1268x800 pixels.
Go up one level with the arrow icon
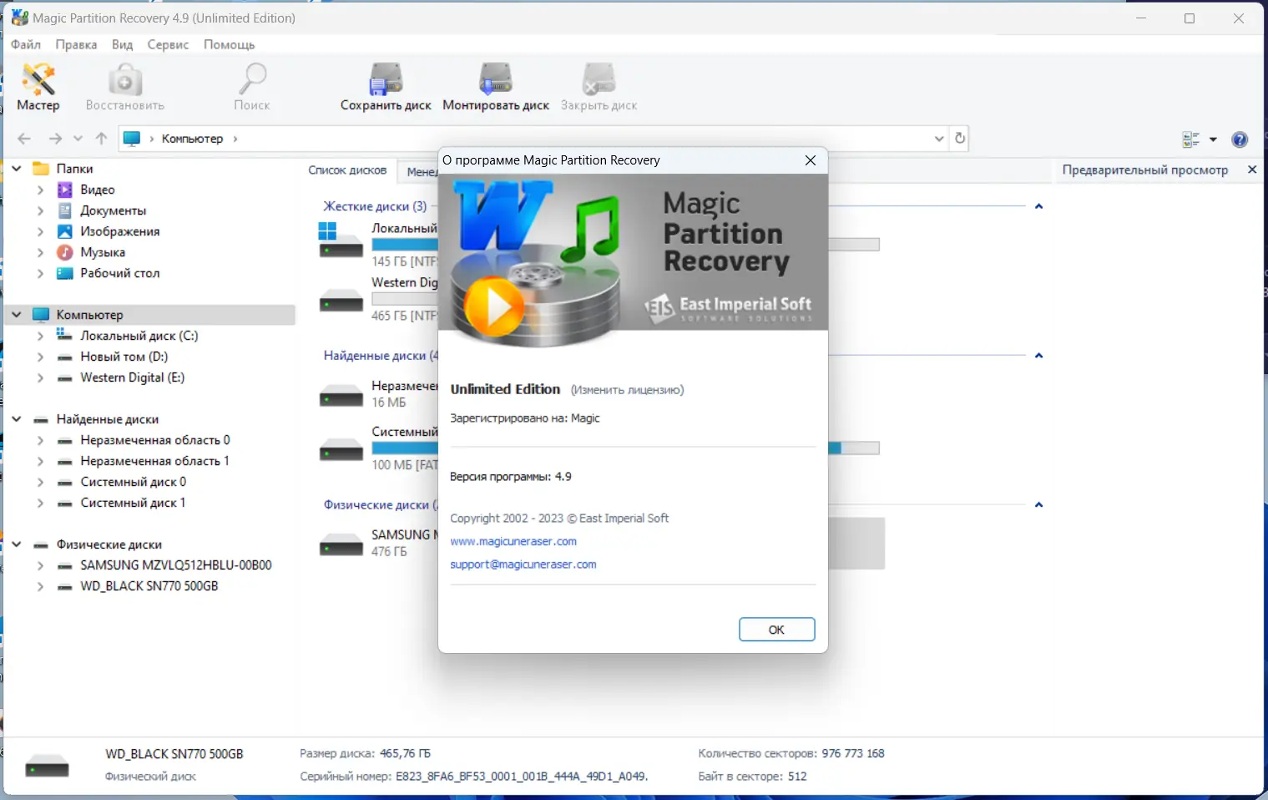point(101,138)
